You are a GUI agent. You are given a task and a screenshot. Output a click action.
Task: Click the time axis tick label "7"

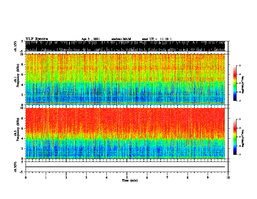167,178
